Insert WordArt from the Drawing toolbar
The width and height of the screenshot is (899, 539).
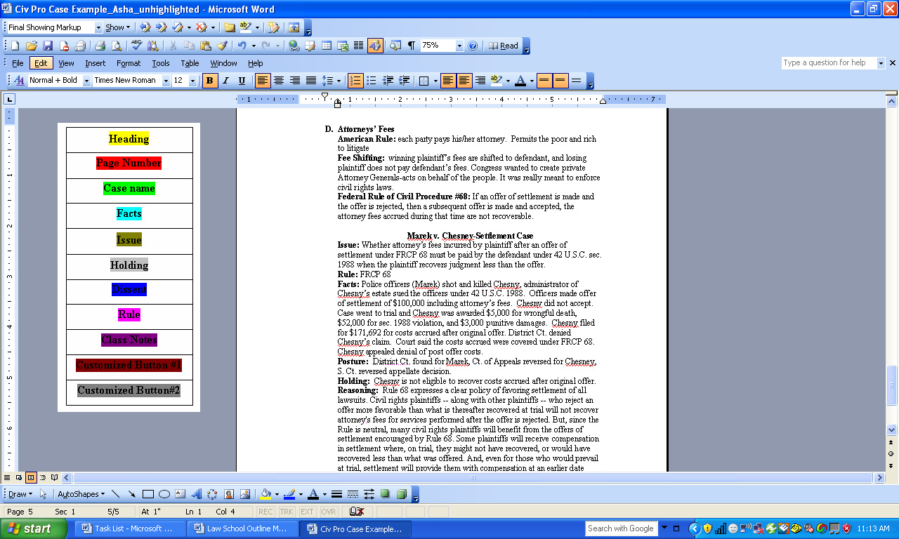pos(196,494)
